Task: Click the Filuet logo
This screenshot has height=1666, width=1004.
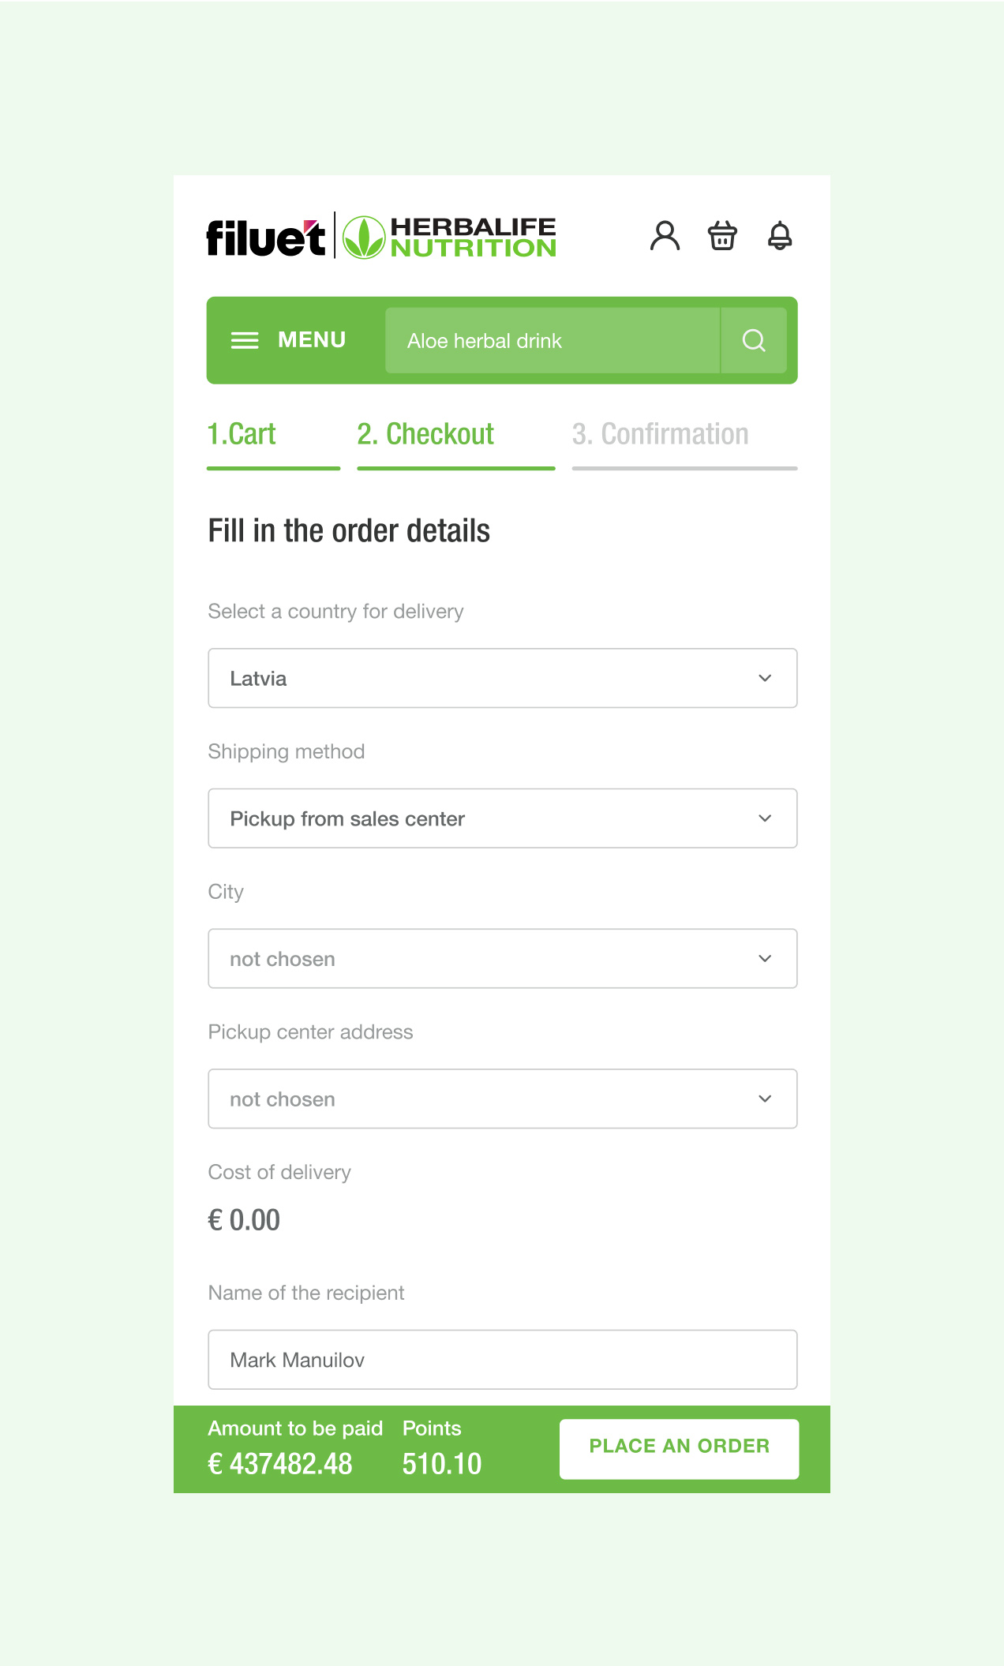Action: [265, 238]
